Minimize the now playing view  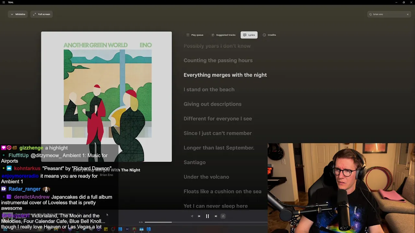click(18, 14)
